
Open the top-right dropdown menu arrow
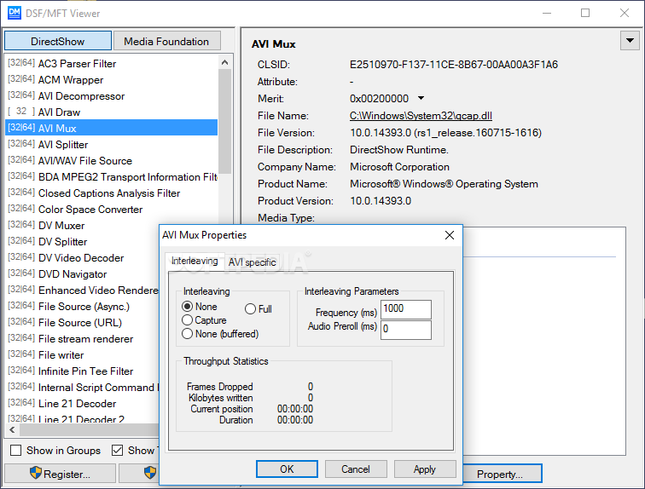630,40
